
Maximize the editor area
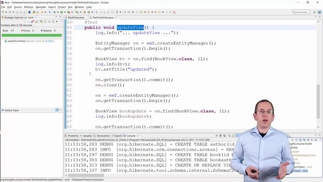point(319,17)
